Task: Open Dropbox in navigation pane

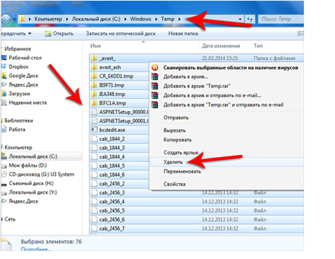Action: [19, 67]
